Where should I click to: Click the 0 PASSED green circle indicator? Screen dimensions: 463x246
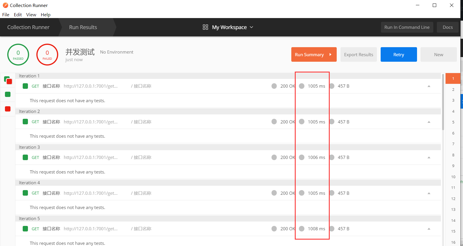[18, 54]
